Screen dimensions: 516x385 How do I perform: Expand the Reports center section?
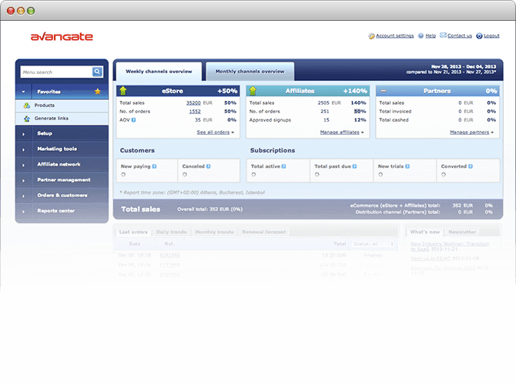point(23,211)
